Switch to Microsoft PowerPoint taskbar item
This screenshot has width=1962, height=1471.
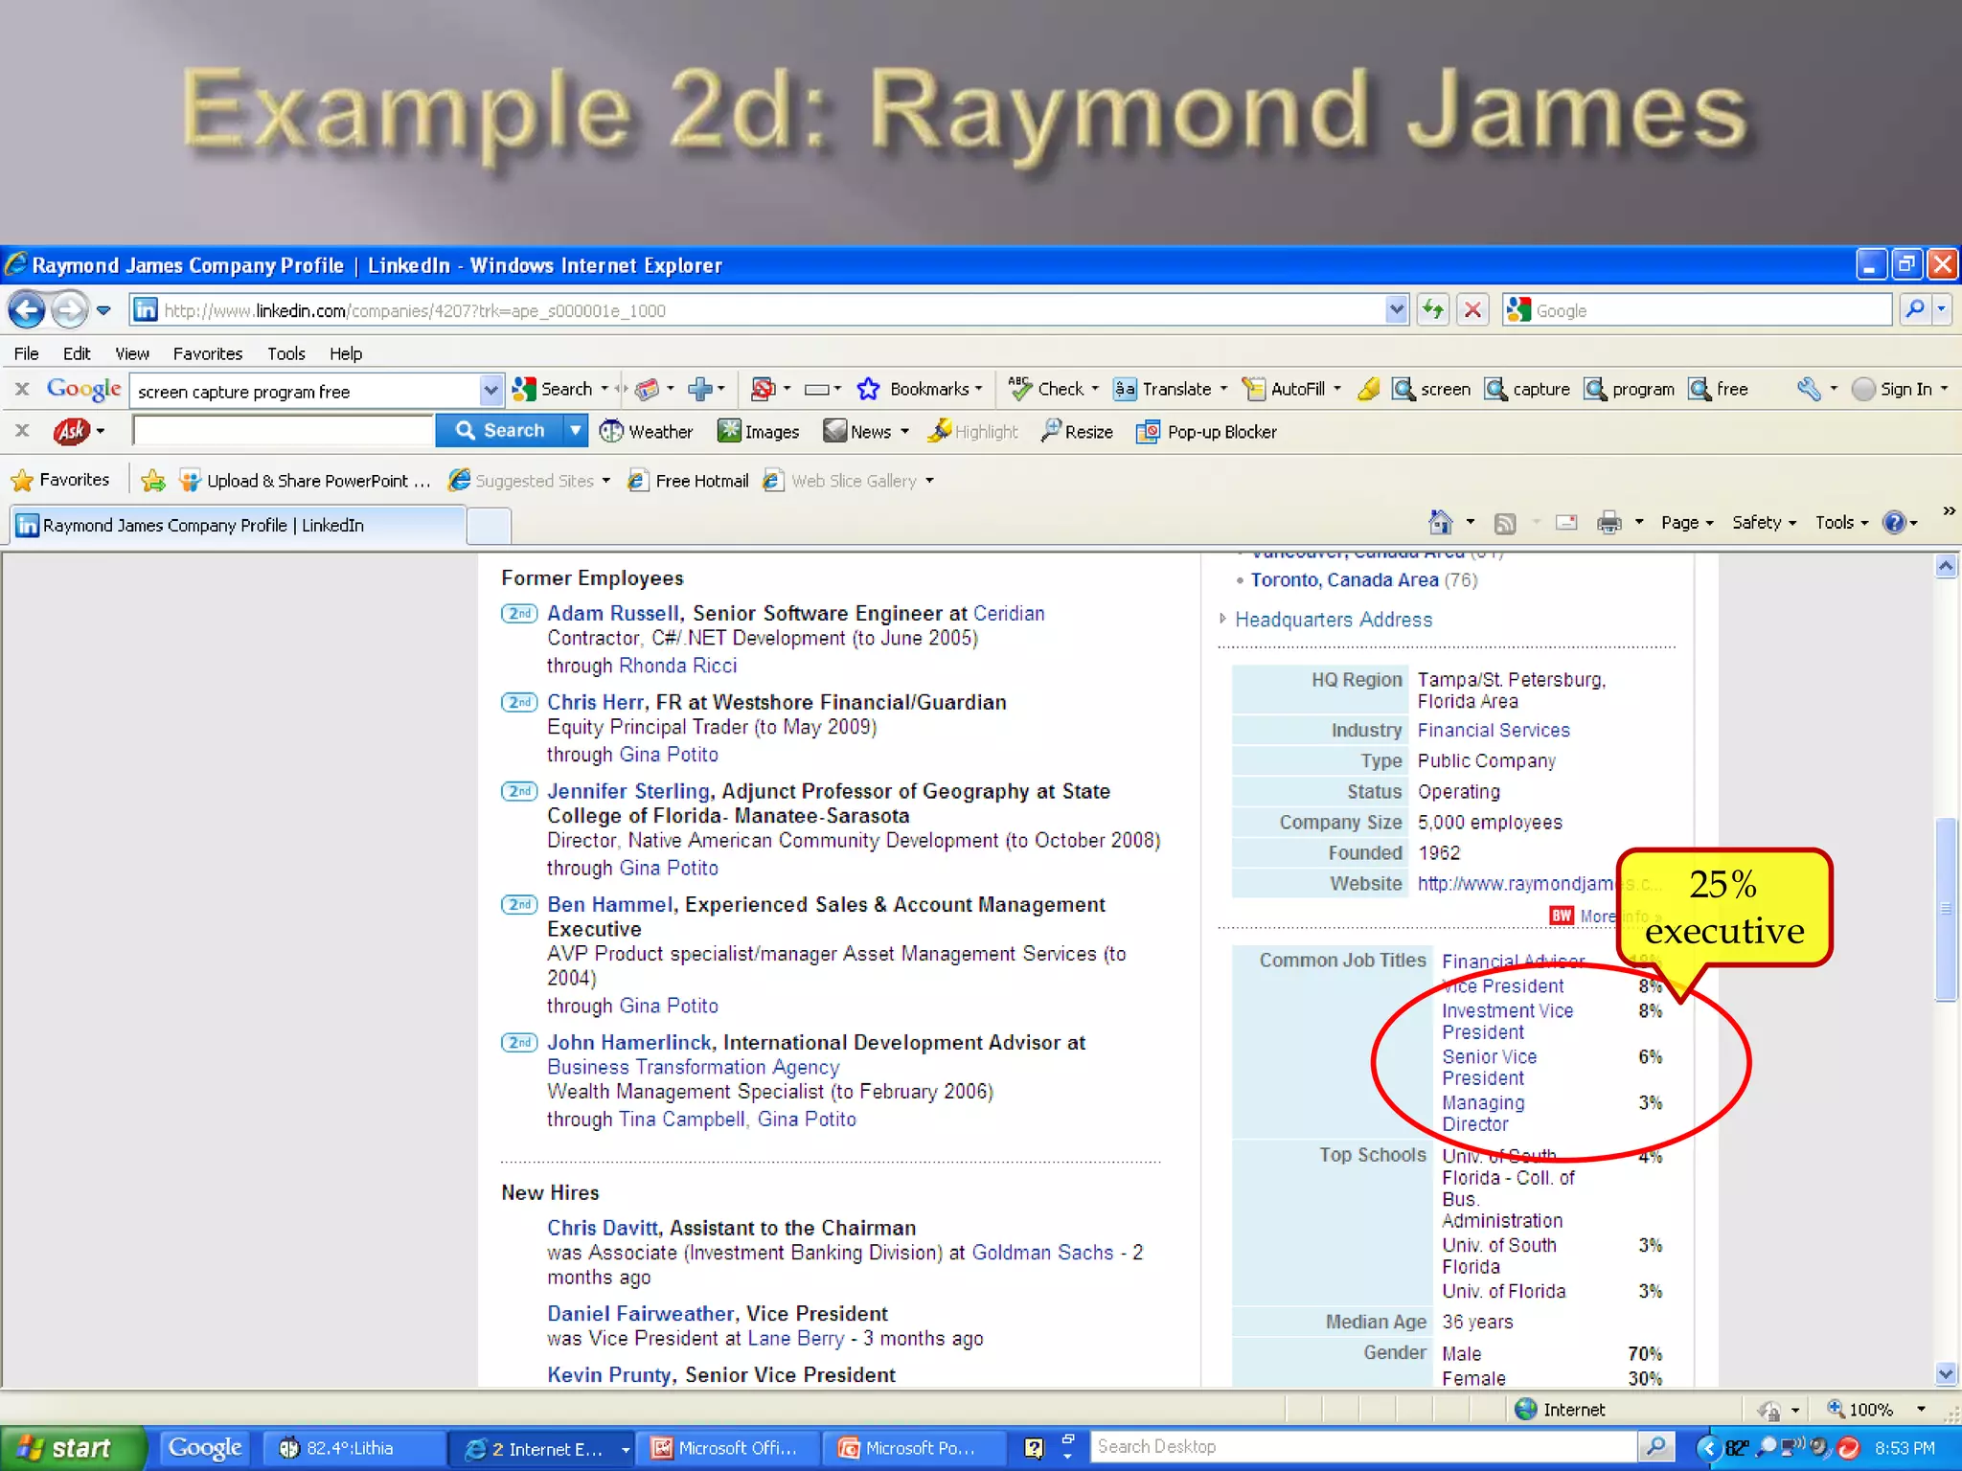tap(917, 1448)
